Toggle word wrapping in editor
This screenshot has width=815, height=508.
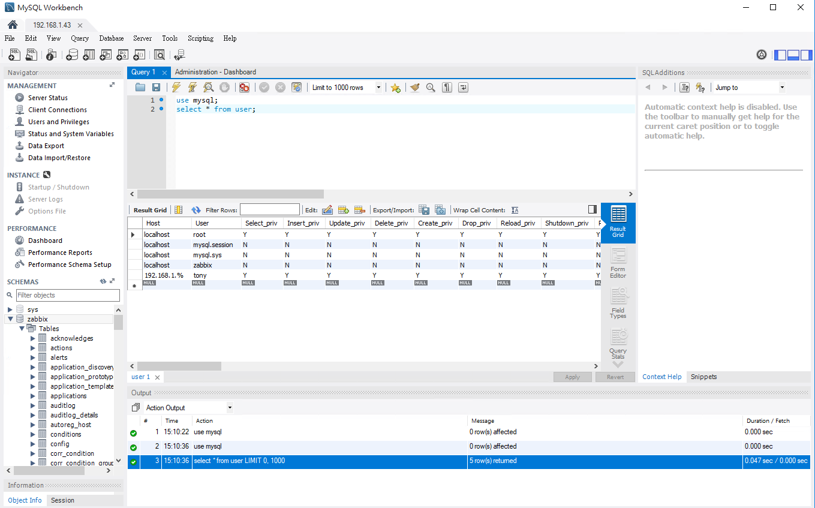click(x=463, y=88)
